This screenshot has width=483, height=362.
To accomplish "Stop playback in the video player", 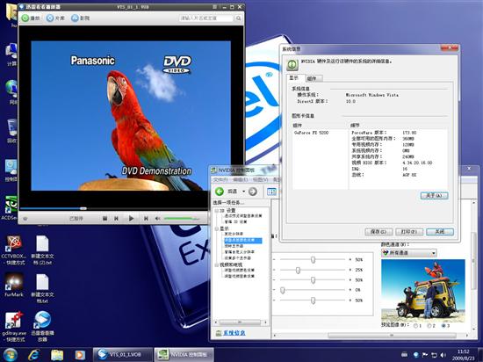I will 105,219.
